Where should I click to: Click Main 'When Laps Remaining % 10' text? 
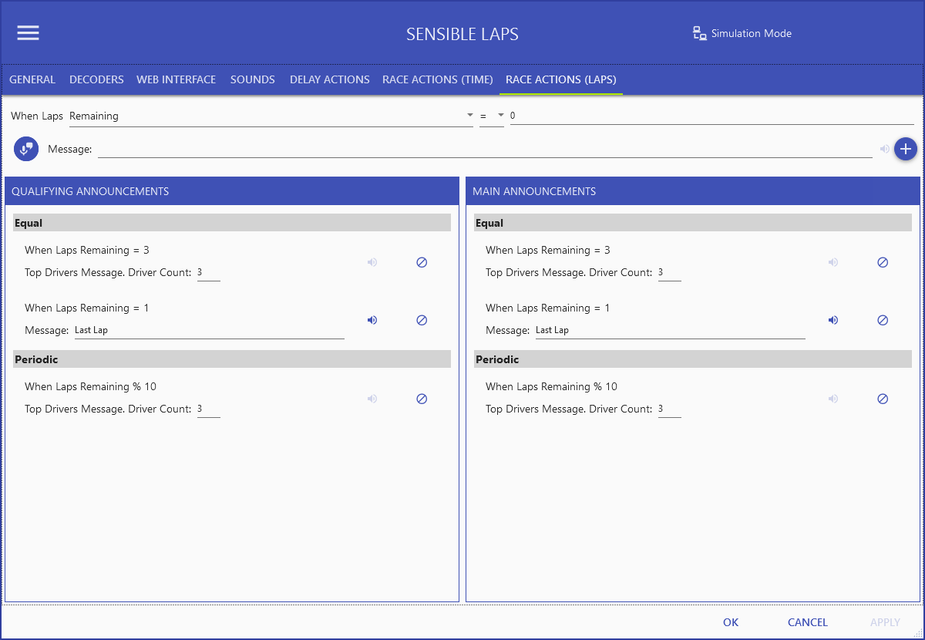click(551, 386)
